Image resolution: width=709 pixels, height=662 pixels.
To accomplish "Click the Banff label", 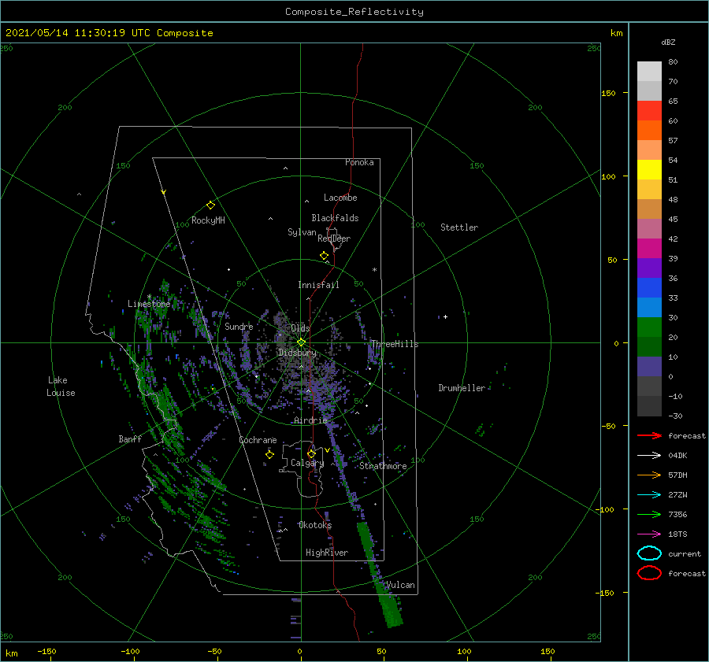I will pos(130,438).
